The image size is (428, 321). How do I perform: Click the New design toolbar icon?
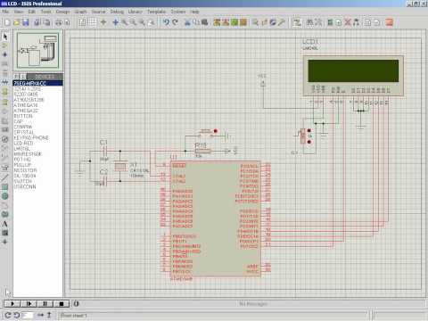tap(7, 22)
